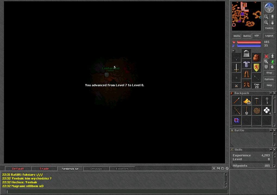Screen dimensions: 277x195
Task: Close the Backpack window
Action: 274,93
